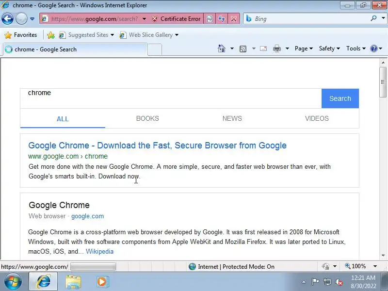This screenshot has height=291, width=388.
Task: Open the Wikipedia link
Action: [99, 251]
